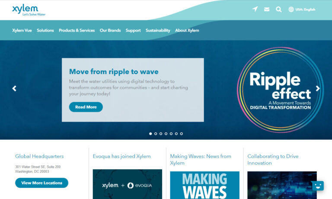
Task: Select the sixth carousel dot
Action: point(176,134)
